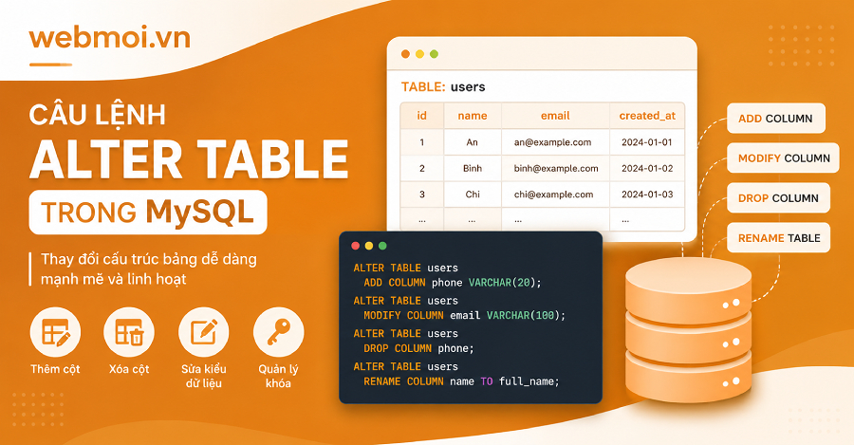Viewport: 854px width, 445px height.
Task: Click the MODIFY COLUMN label
Action: (783, 158)
